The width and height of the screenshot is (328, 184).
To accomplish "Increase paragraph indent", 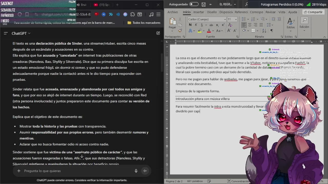I will pos(280,19).
